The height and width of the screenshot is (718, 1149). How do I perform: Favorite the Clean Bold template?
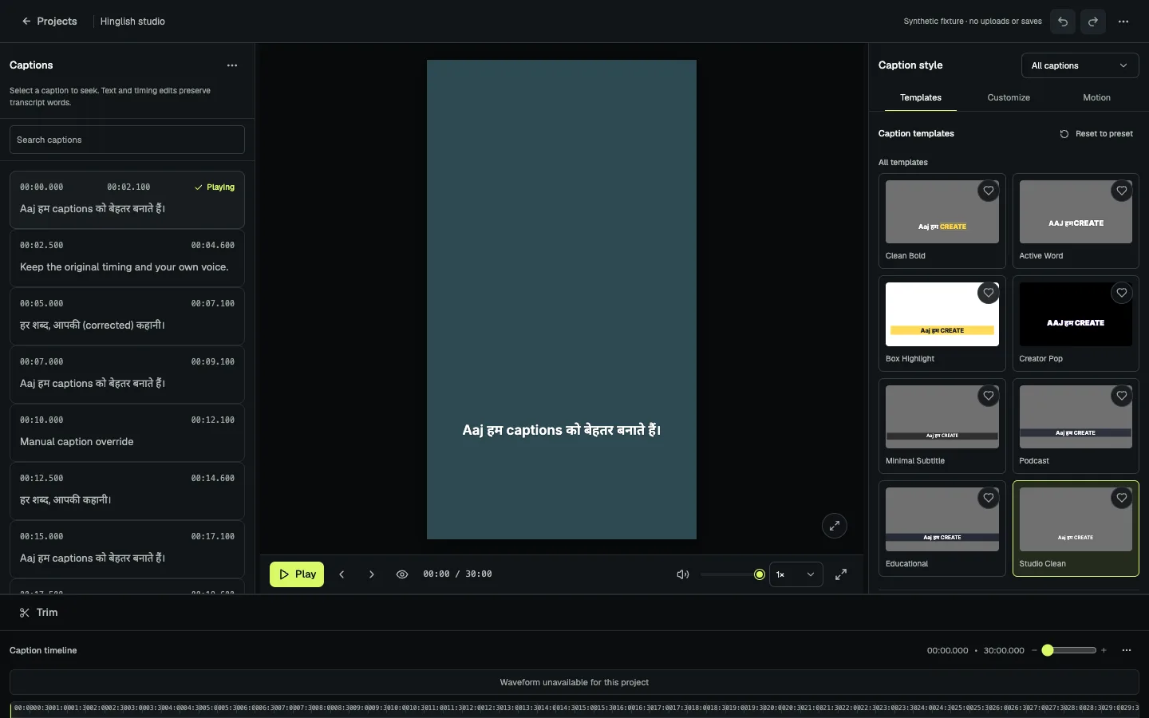(989, 191)
